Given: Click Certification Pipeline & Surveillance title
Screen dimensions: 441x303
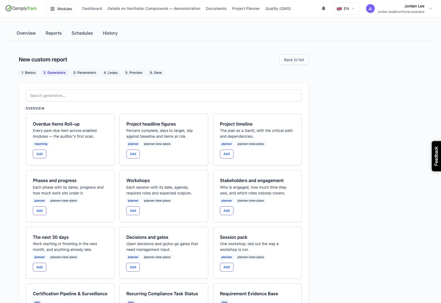Looking at the screenshot, I should 70,294.
